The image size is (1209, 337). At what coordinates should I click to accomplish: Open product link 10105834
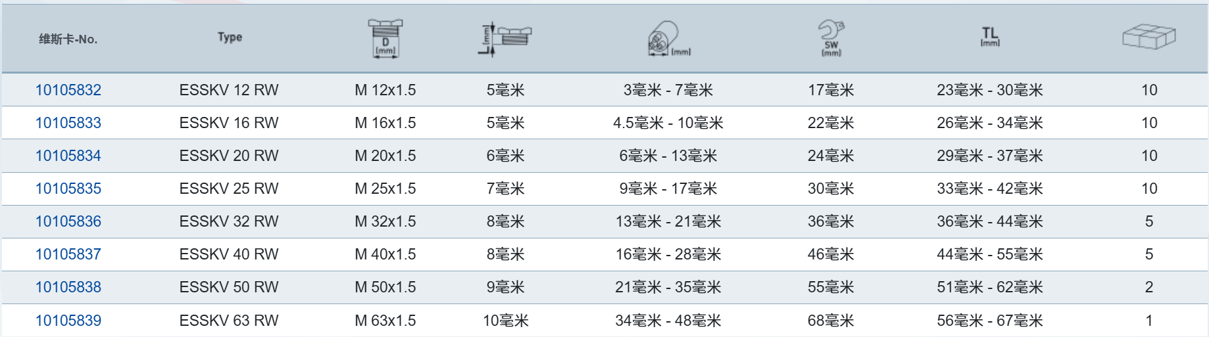[x=68, y=156]
